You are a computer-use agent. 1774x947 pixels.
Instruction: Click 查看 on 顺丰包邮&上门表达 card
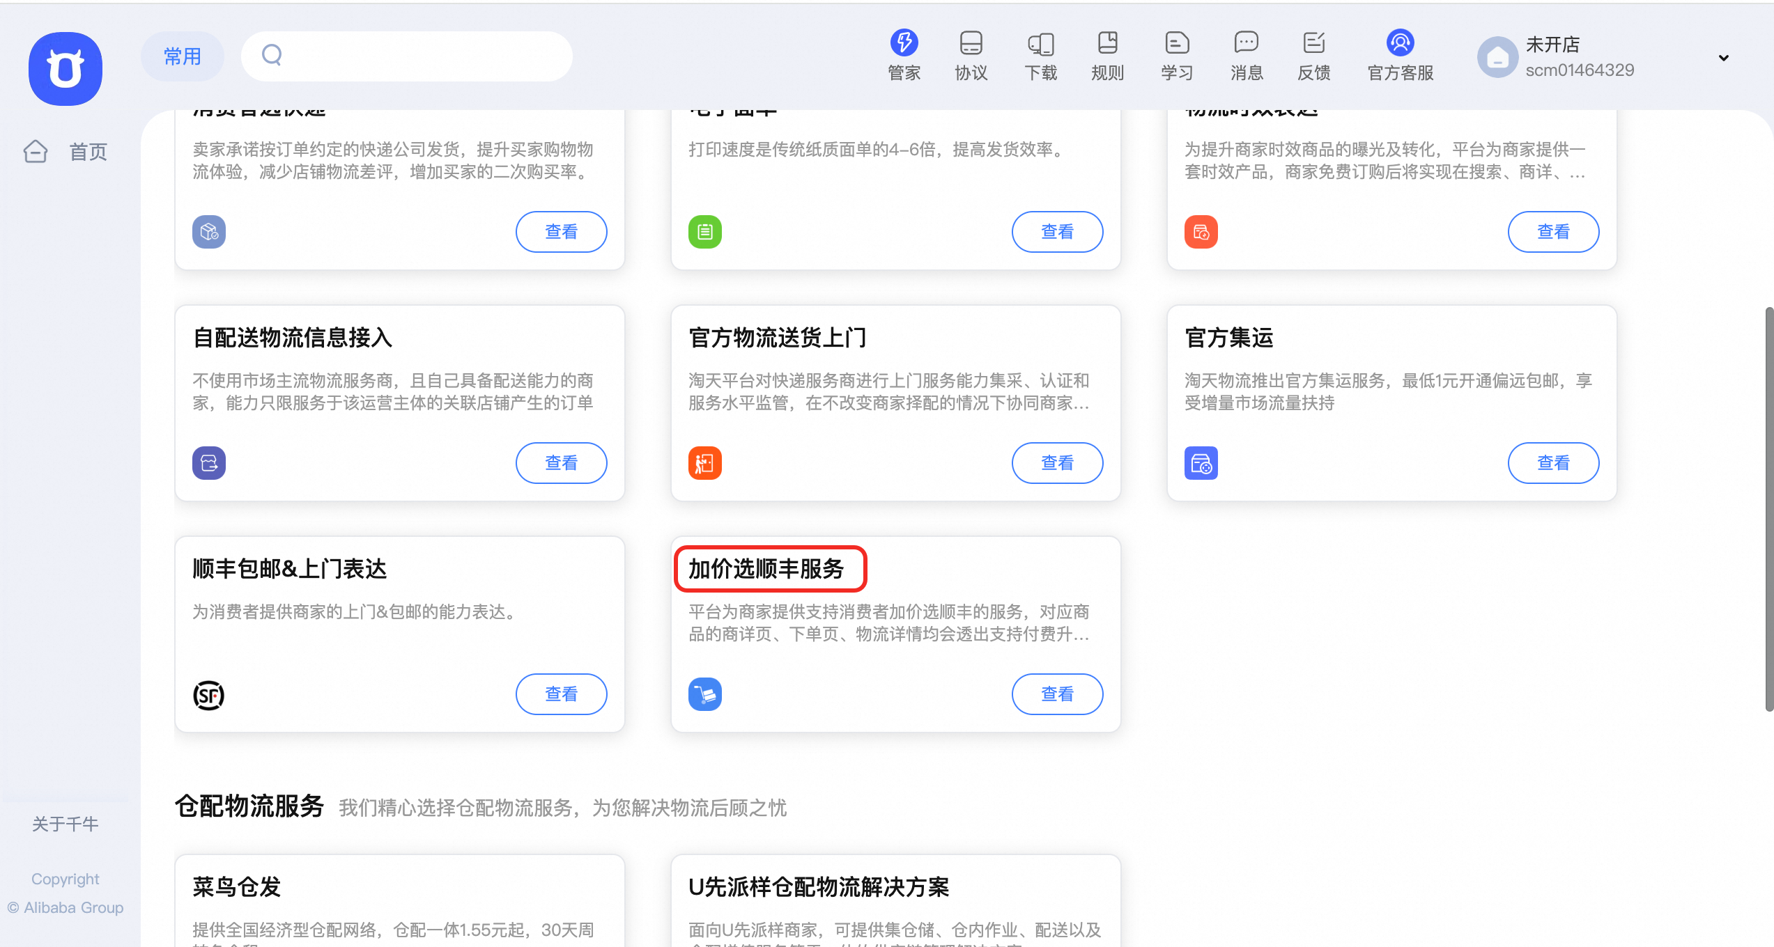point(561,694)
